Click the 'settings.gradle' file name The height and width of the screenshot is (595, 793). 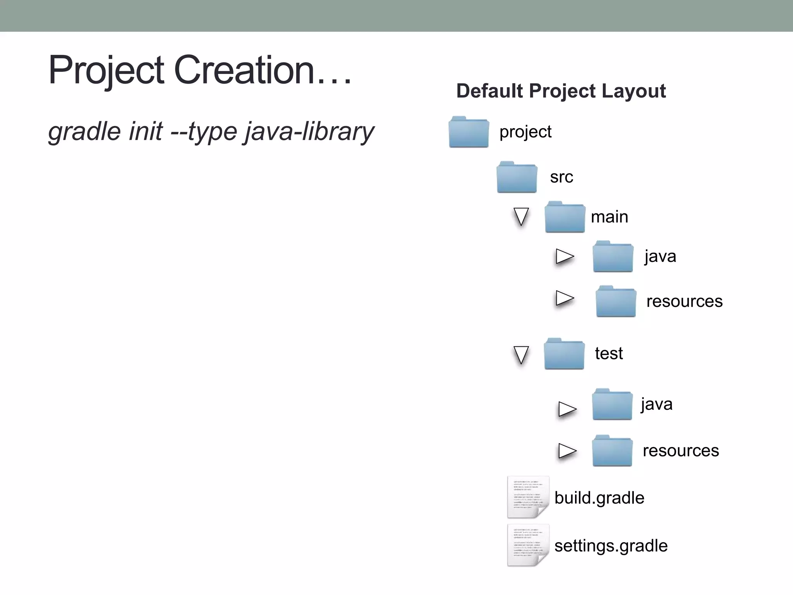(x=611, y=546)
